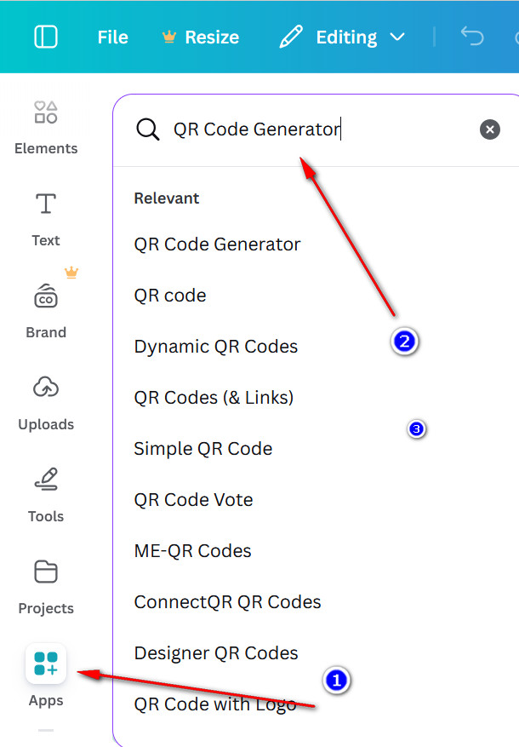
Task: Click the magnifying glass search icon
Action: pyautogui.click(x=148, y=129)
